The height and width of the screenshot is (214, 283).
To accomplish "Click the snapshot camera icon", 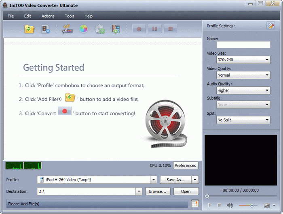I will tap(267, 205).
